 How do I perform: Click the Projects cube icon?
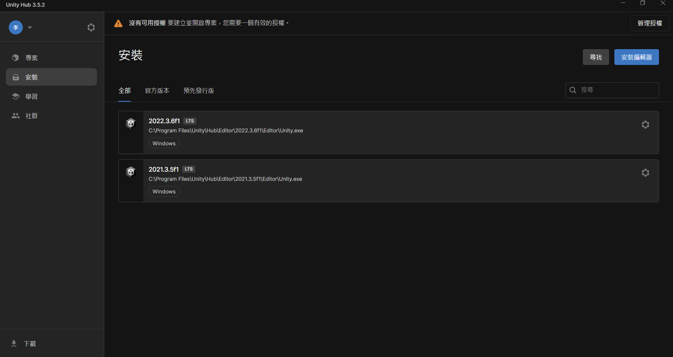15,58
